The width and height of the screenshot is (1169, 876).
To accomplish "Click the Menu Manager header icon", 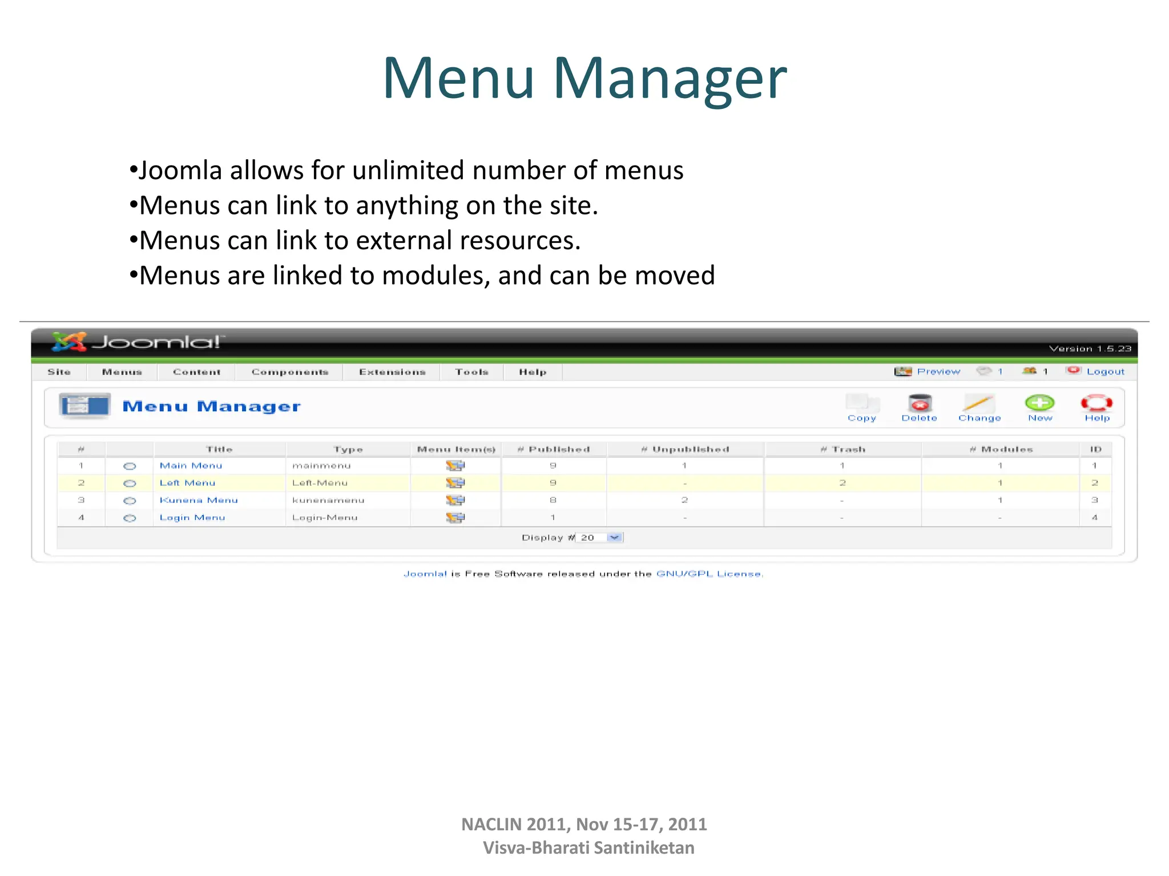I will [x=85, y=406].
